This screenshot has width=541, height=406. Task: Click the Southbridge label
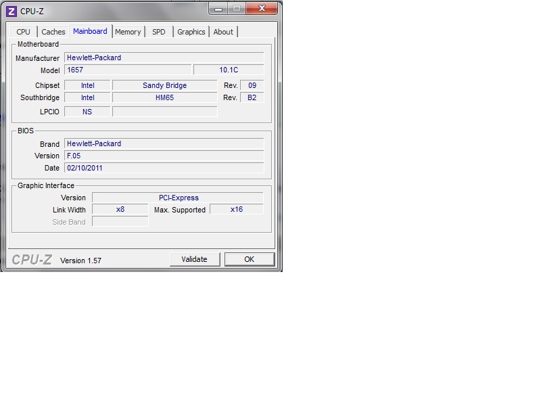(x=40, y=97)
